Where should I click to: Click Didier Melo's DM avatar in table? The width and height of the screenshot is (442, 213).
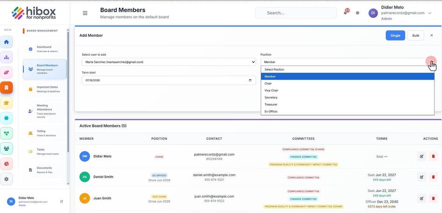click(84, 156)
